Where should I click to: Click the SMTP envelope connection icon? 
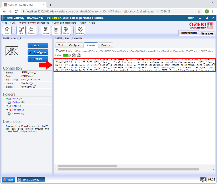coord(12,51)
